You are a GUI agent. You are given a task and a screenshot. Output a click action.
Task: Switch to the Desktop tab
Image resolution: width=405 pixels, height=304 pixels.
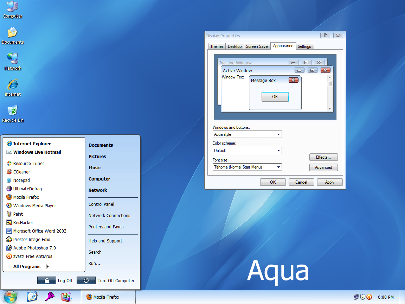[x=234, y=46]
